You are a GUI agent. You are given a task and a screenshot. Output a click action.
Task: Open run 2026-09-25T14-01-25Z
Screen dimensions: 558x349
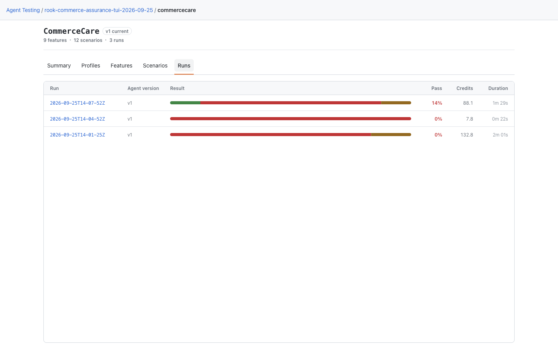[x=77, y=135]
